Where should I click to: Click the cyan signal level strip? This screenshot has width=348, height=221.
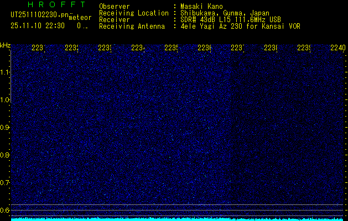tap(177, 219)
